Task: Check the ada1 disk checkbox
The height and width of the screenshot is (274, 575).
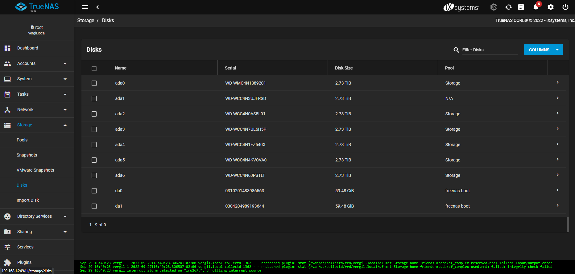Action: click(x=94, y=99)
